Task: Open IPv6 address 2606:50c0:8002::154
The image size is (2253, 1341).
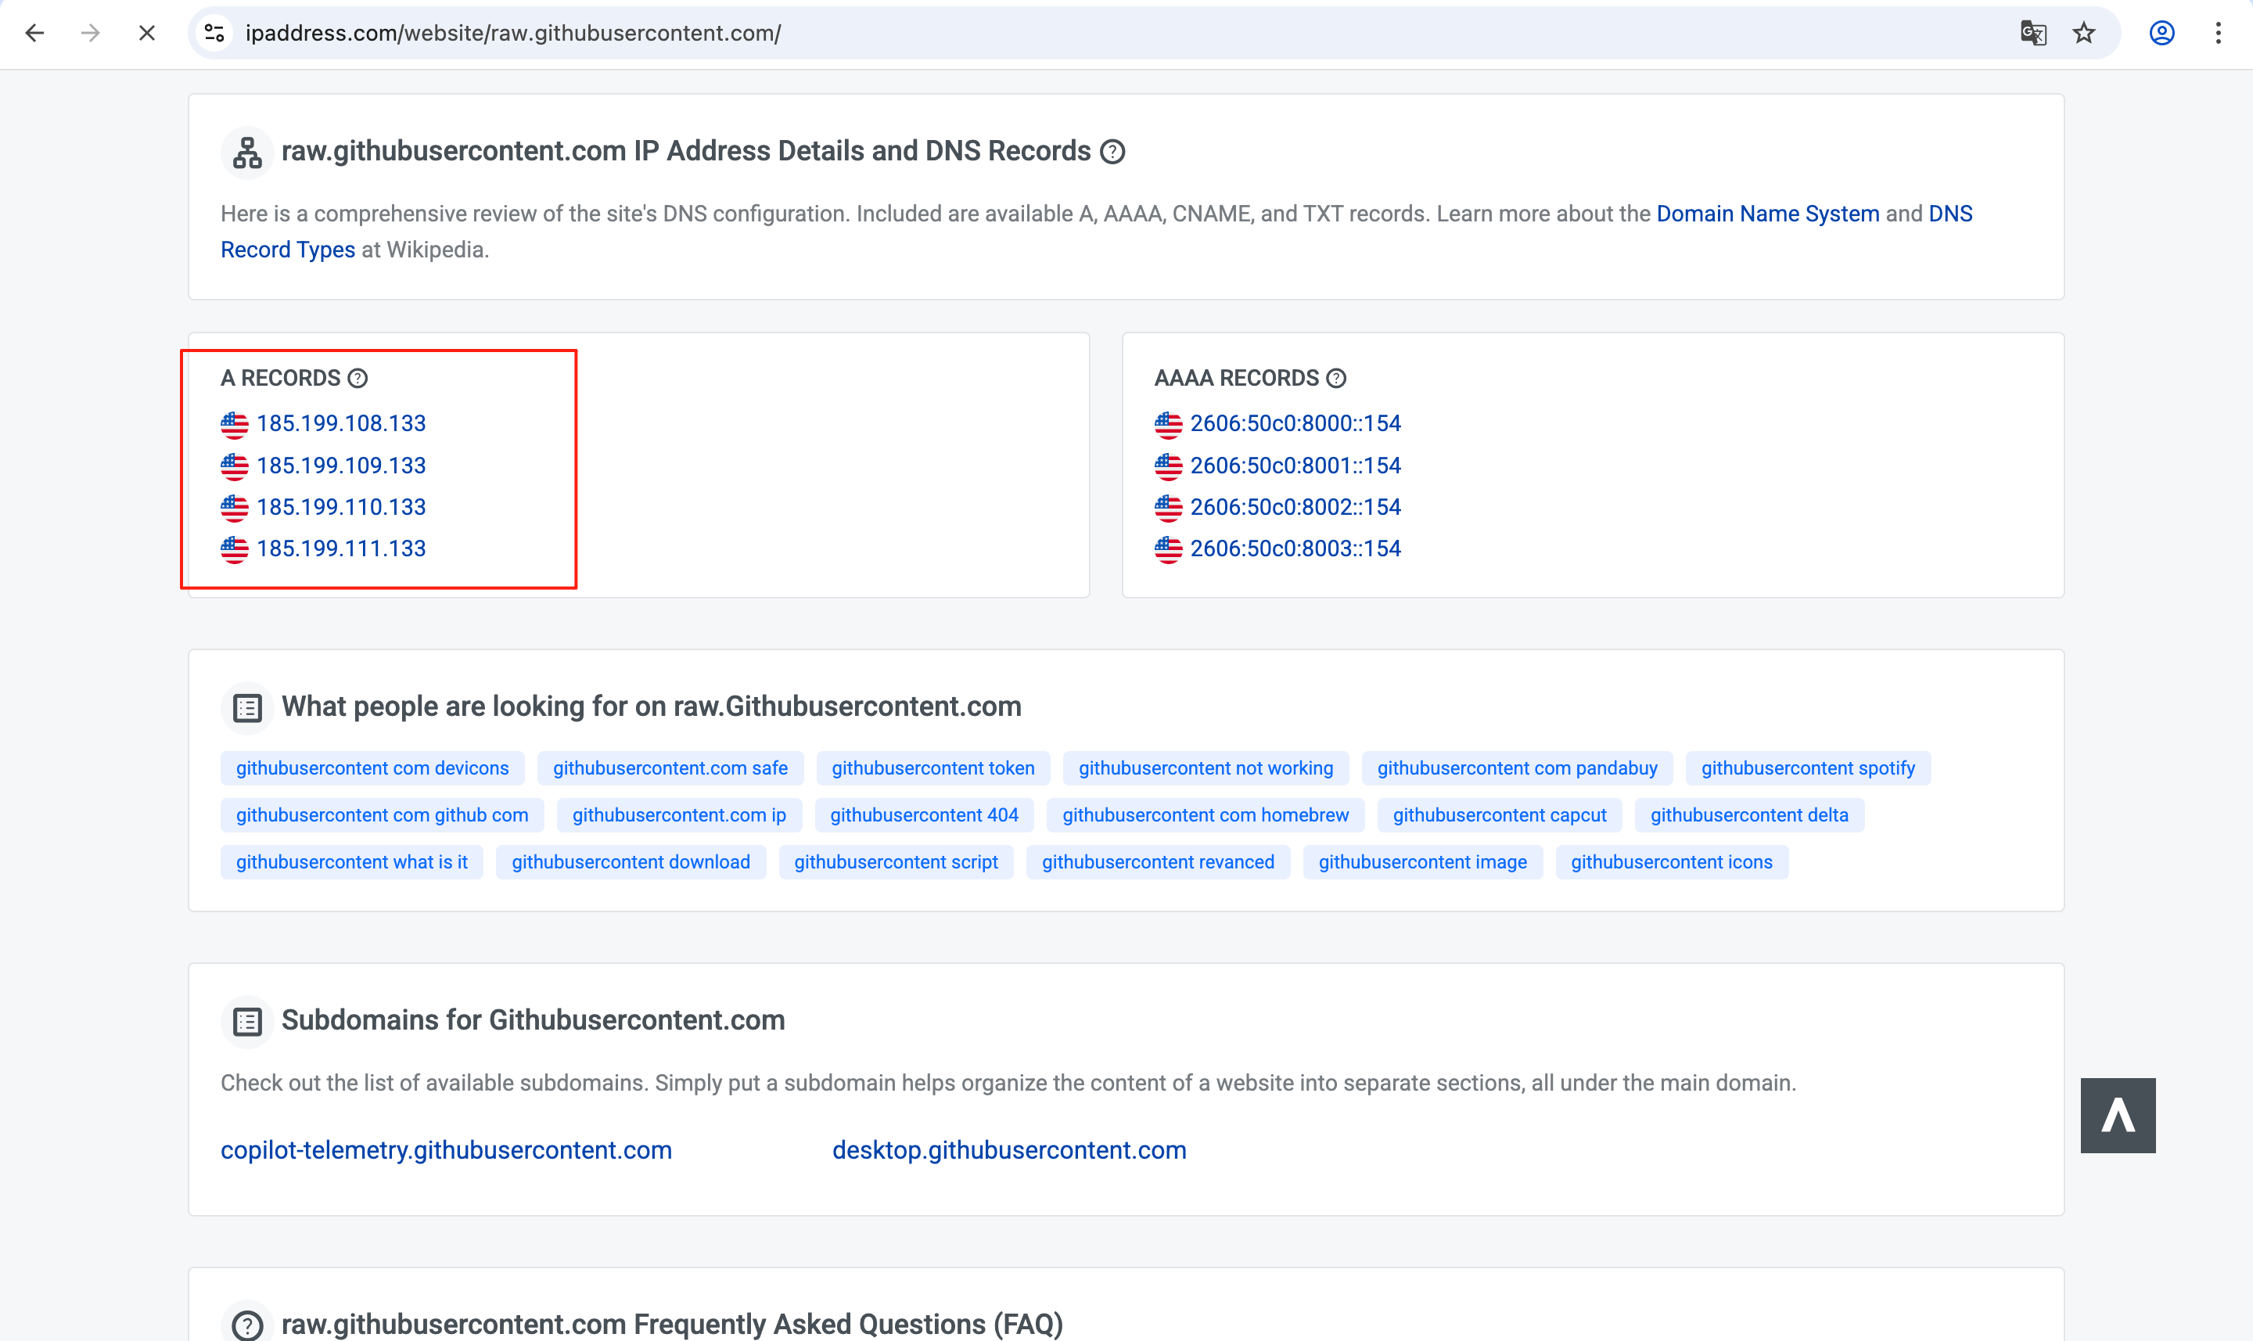Action: [x=1295, y=507]
